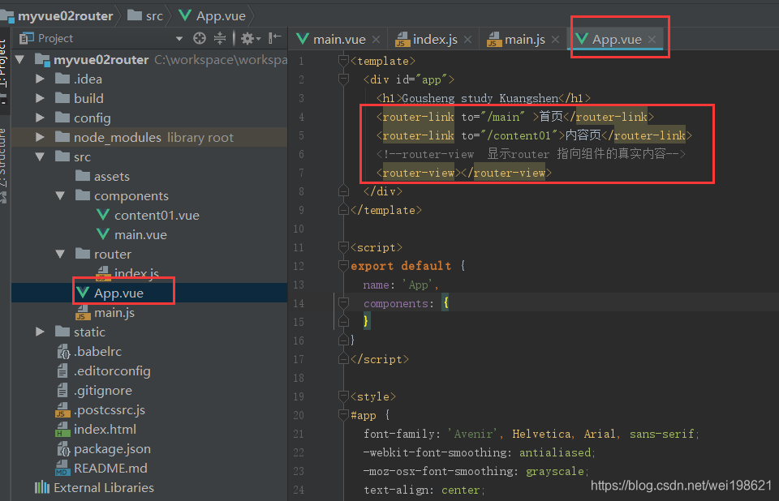
Task: Click the h1 Gousheng study Kuangshen line
Action: click(x=484, y=98)
